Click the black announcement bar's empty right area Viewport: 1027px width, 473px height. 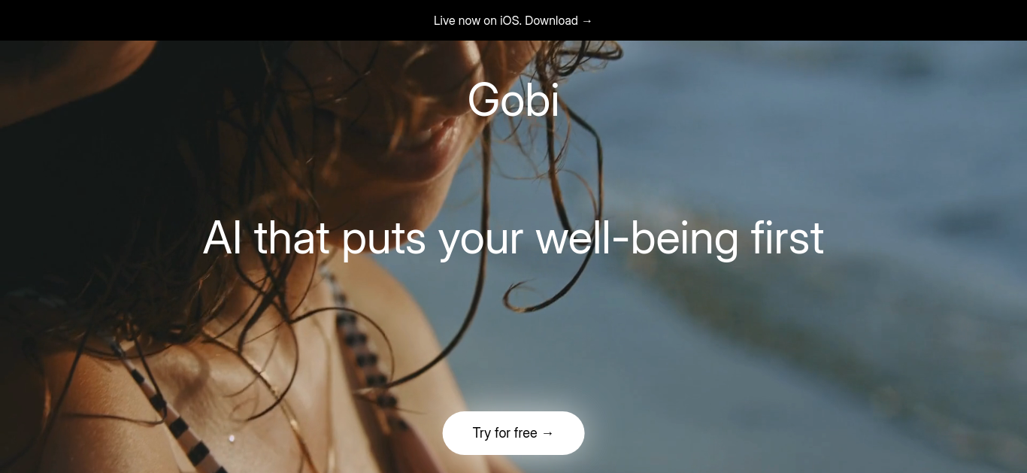[x=812, y=20]
